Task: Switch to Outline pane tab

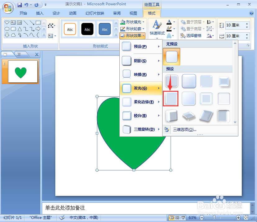Action: coord(19,54)
